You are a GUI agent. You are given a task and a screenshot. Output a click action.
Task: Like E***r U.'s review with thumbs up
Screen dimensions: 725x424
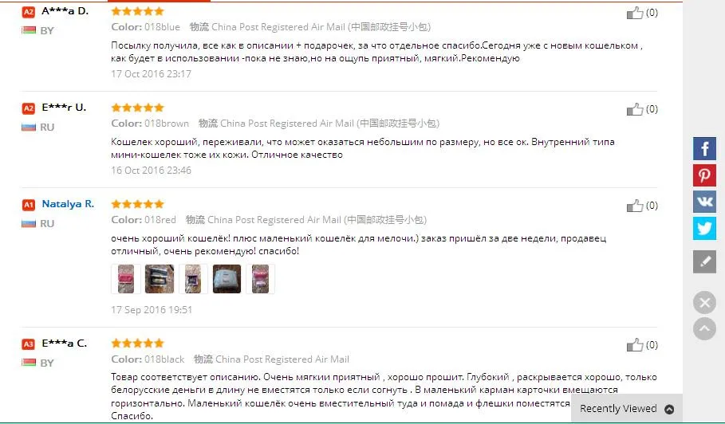635,109
